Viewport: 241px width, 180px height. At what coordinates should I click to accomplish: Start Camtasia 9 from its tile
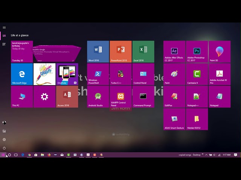(197, 74)
